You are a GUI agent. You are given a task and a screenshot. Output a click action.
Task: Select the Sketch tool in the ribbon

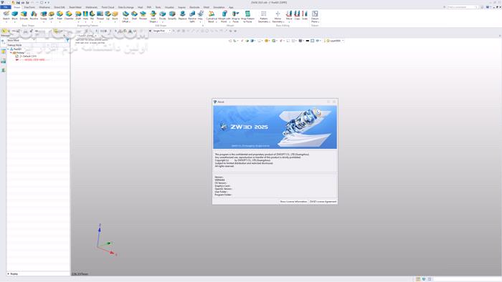(x=6, y=15)
